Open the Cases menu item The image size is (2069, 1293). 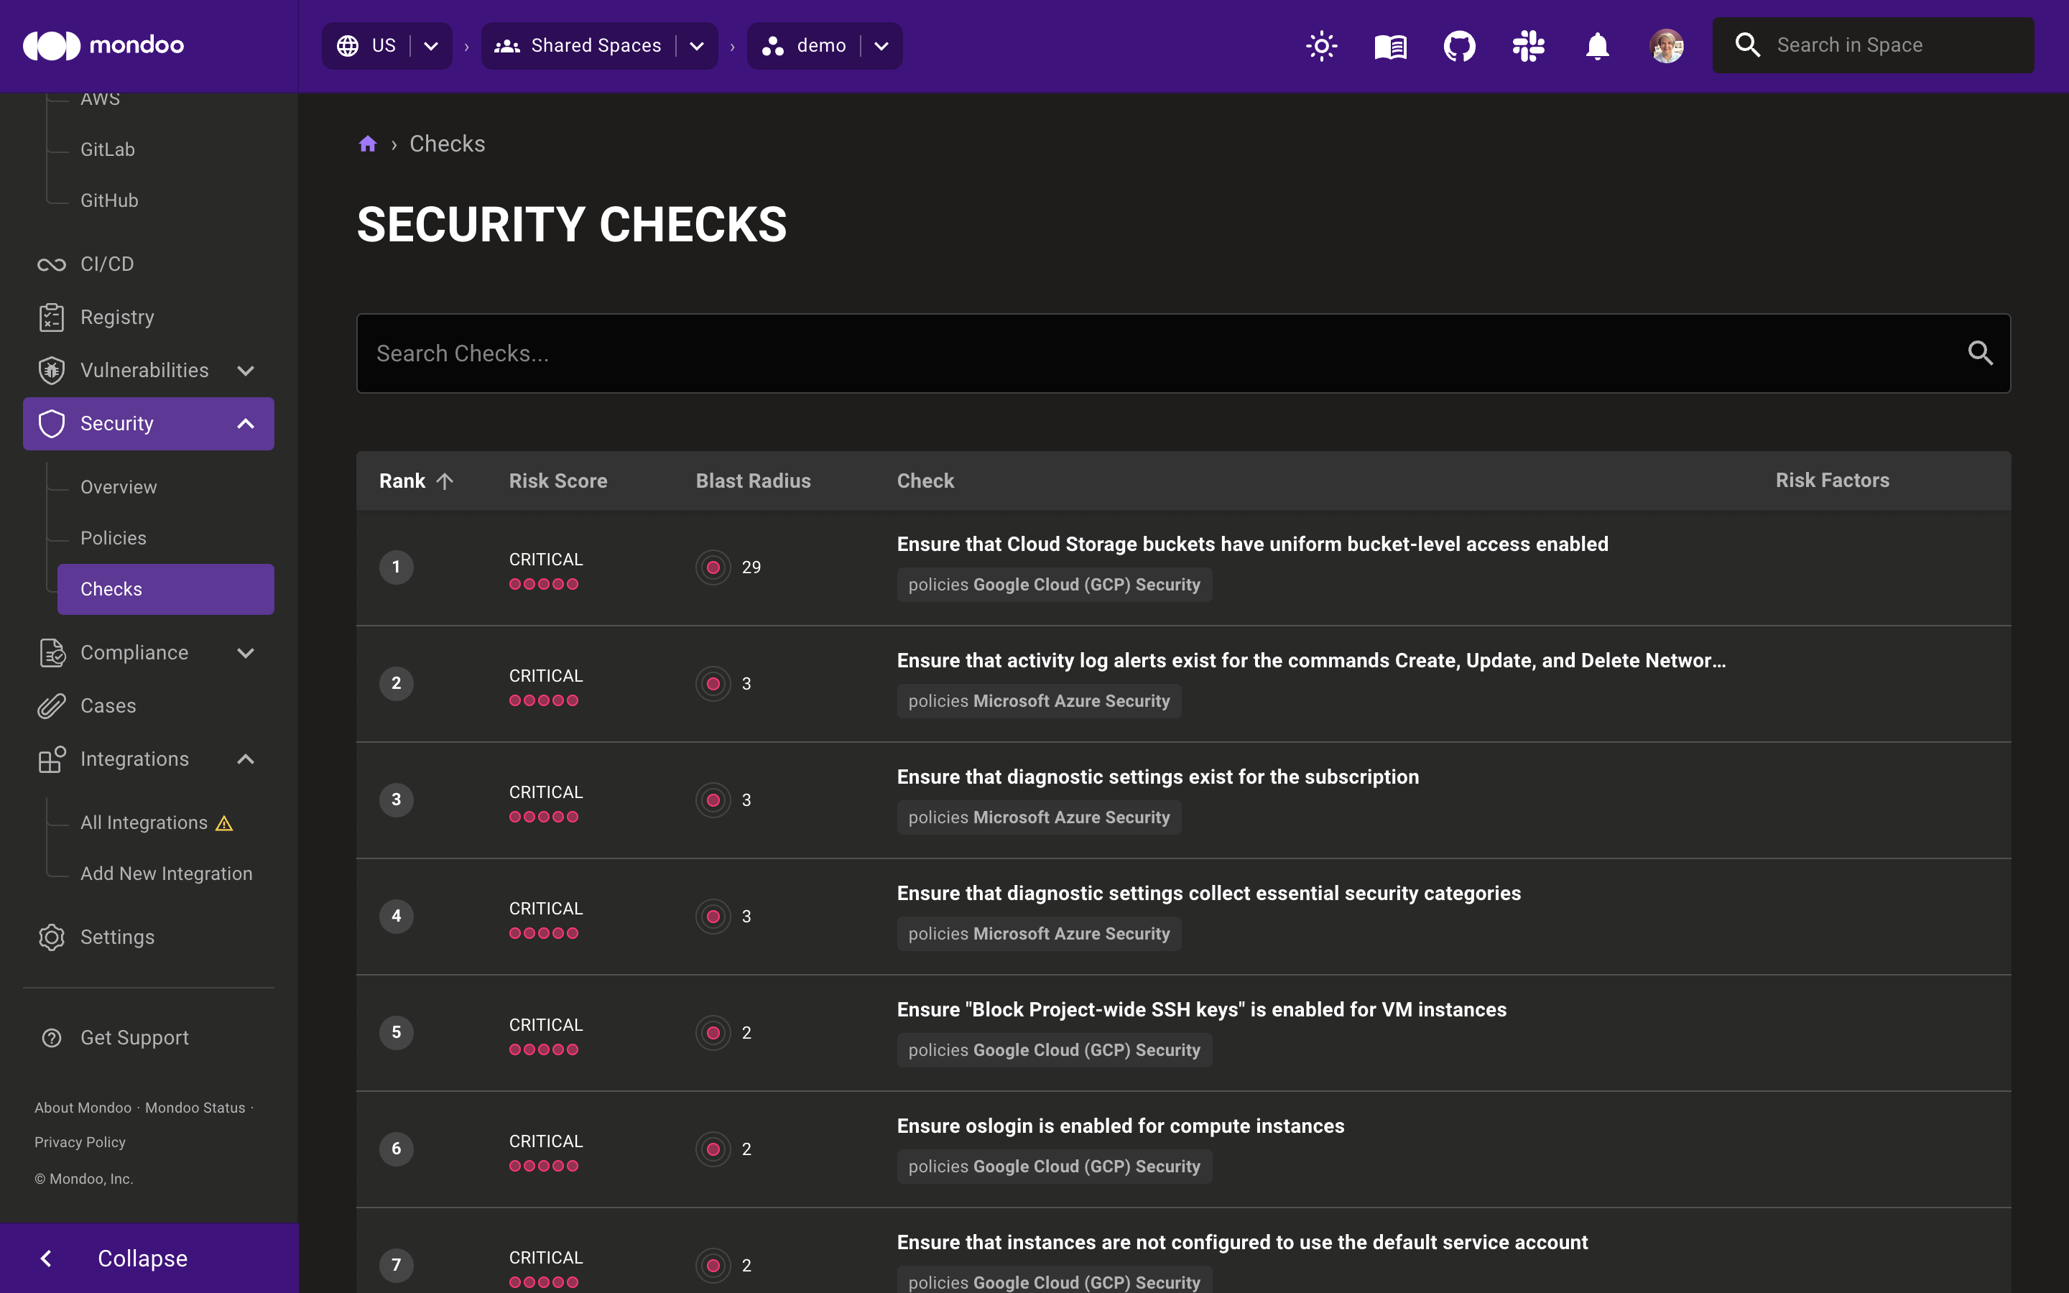149,705
